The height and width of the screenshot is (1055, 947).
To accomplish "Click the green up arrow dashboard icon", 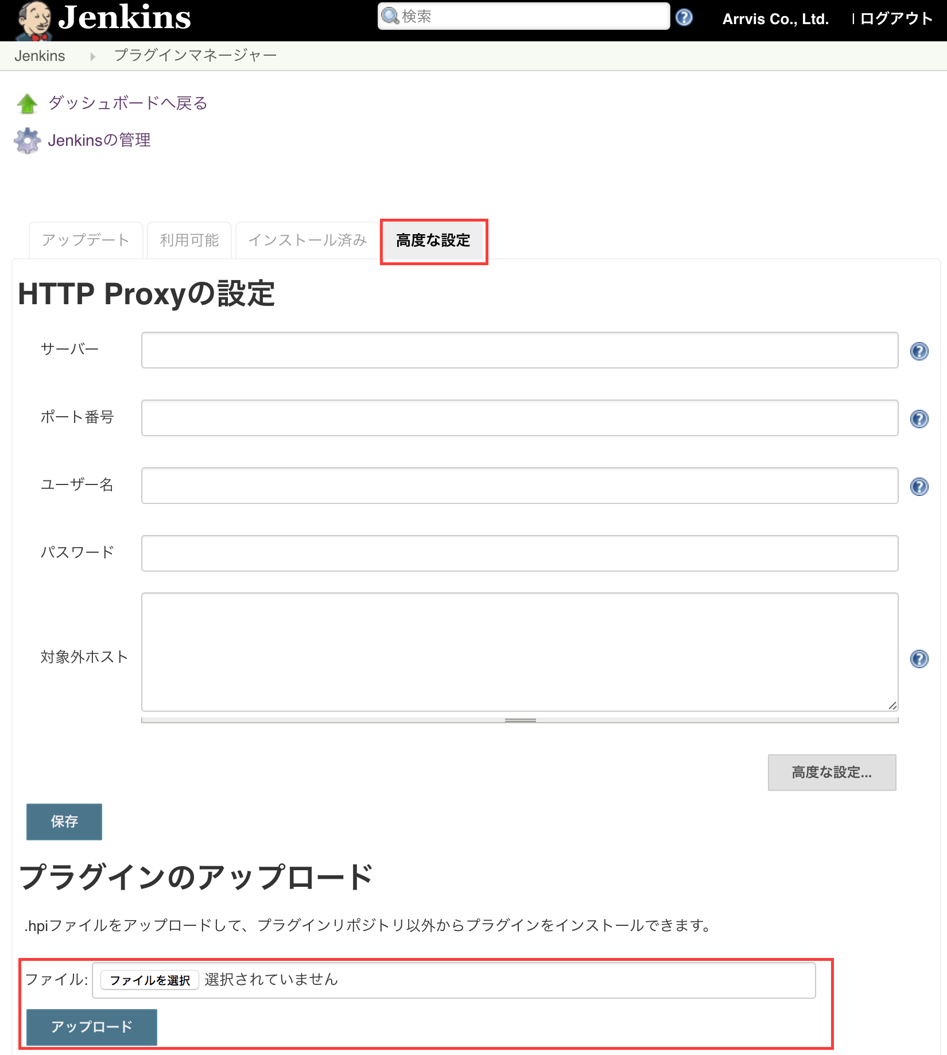I will pos(27,104).
